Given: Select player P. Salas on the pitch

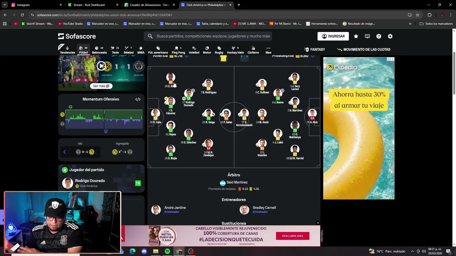Looking at the screenshot, I should click(226, 116).
